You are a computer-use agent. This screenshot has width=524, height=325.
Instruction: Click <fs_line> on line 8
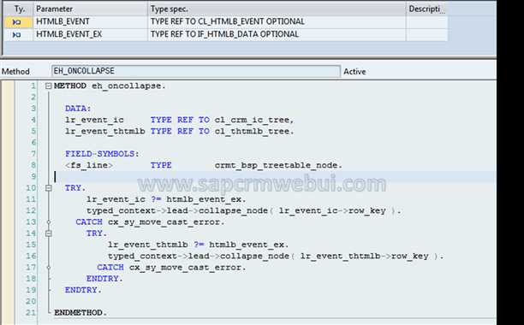click(x=89, y=165)
